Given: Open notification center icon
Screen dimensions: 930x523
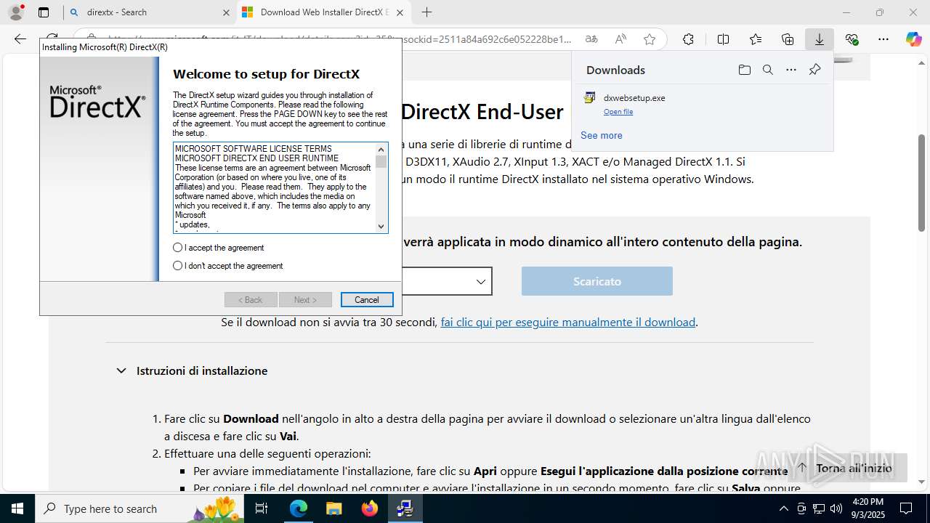Looking at the screenshot, I should (x=906, y=508).
